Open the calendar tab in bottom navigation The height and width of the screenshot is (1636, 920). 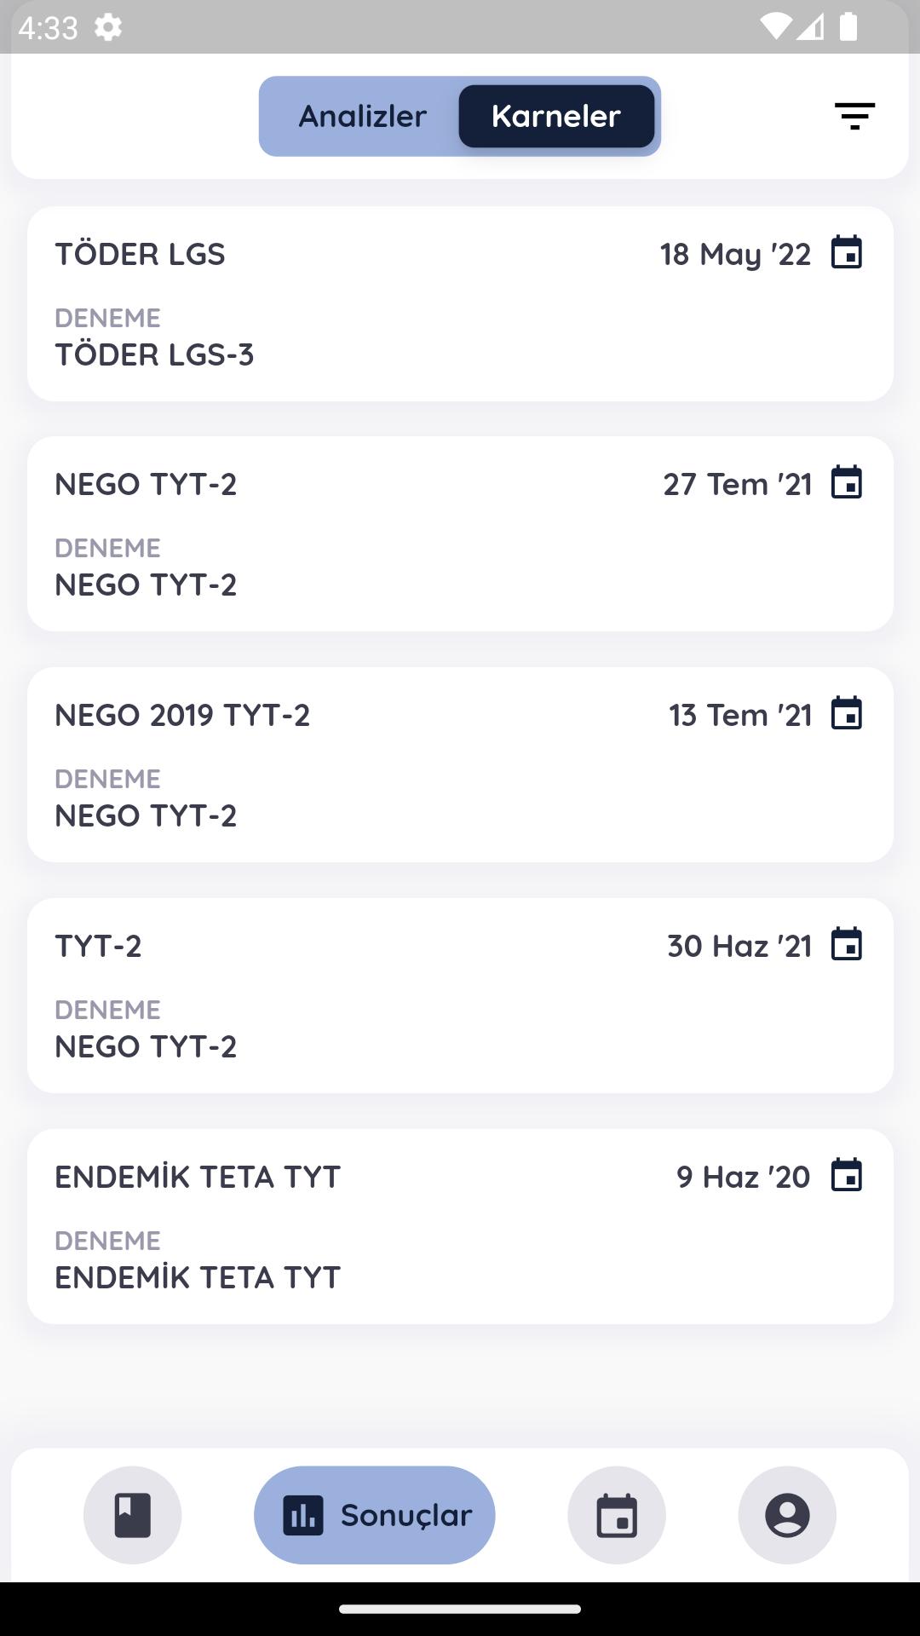click(617, 1515)
